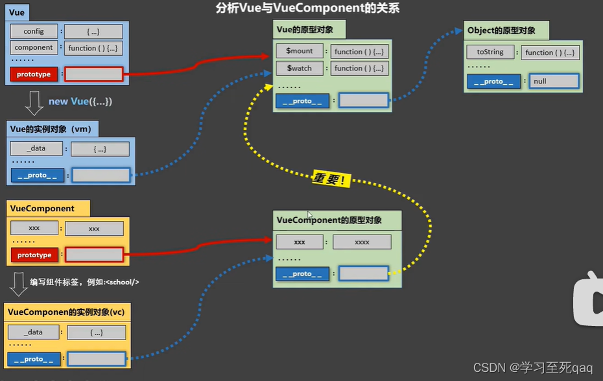Click __proto__ key in vm box

point(38,175)
